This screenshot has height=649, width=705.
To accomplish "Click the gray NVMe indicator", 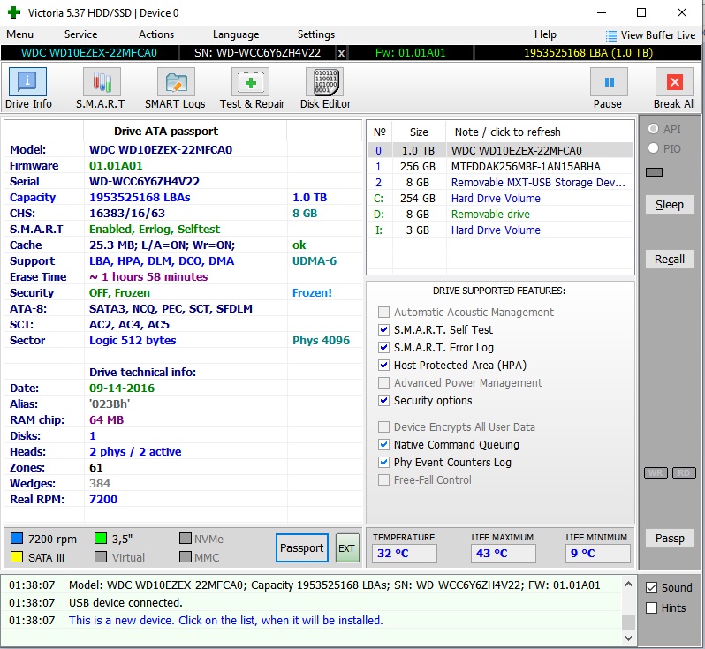I will [185, 538].
